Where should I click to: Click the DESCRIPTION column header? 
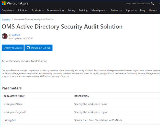82,96
